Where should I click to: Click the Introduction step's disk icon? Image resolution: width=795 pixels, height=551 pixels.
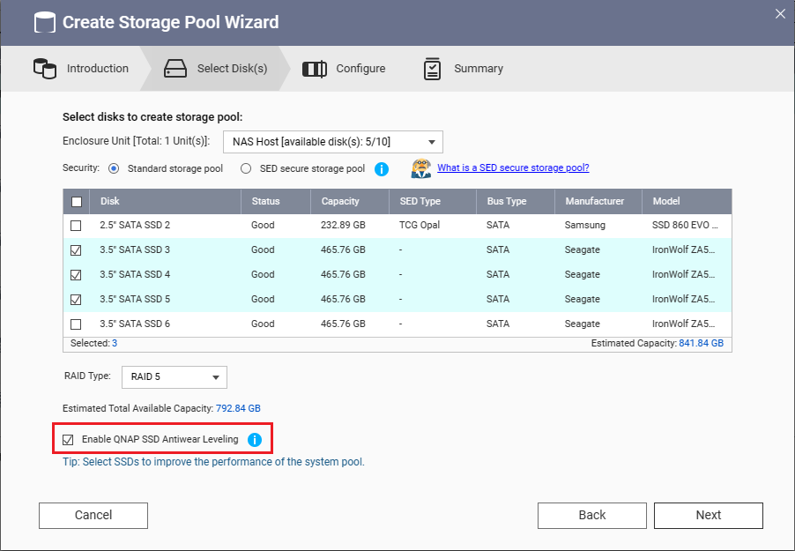pos(45,68)
